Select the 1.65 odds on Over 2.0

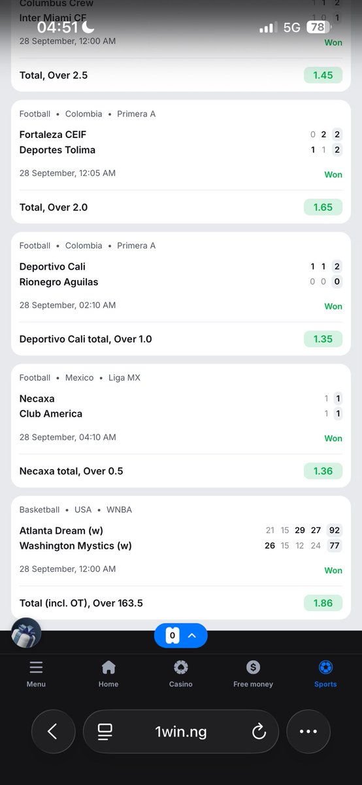click(x=323, y=207)
